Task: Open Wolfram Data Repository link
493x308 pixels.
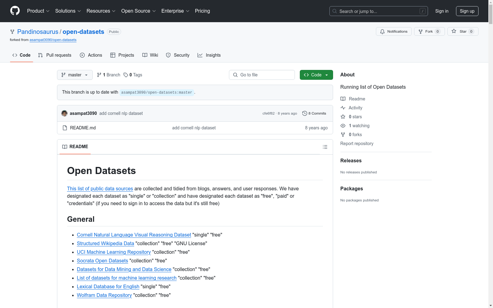Action: [x=104, y=295]
